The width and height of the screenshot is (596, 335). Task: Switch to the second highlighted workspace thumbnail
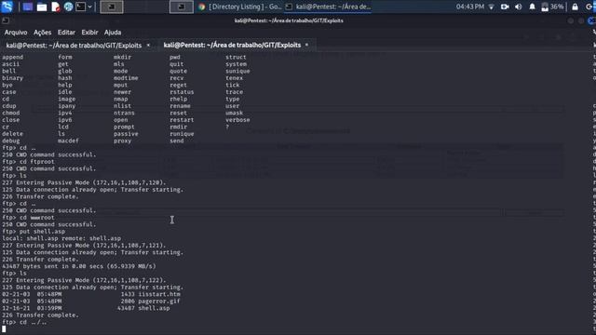pos(181,7)
